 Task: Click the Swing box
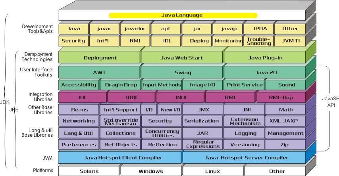click(182, 73)
